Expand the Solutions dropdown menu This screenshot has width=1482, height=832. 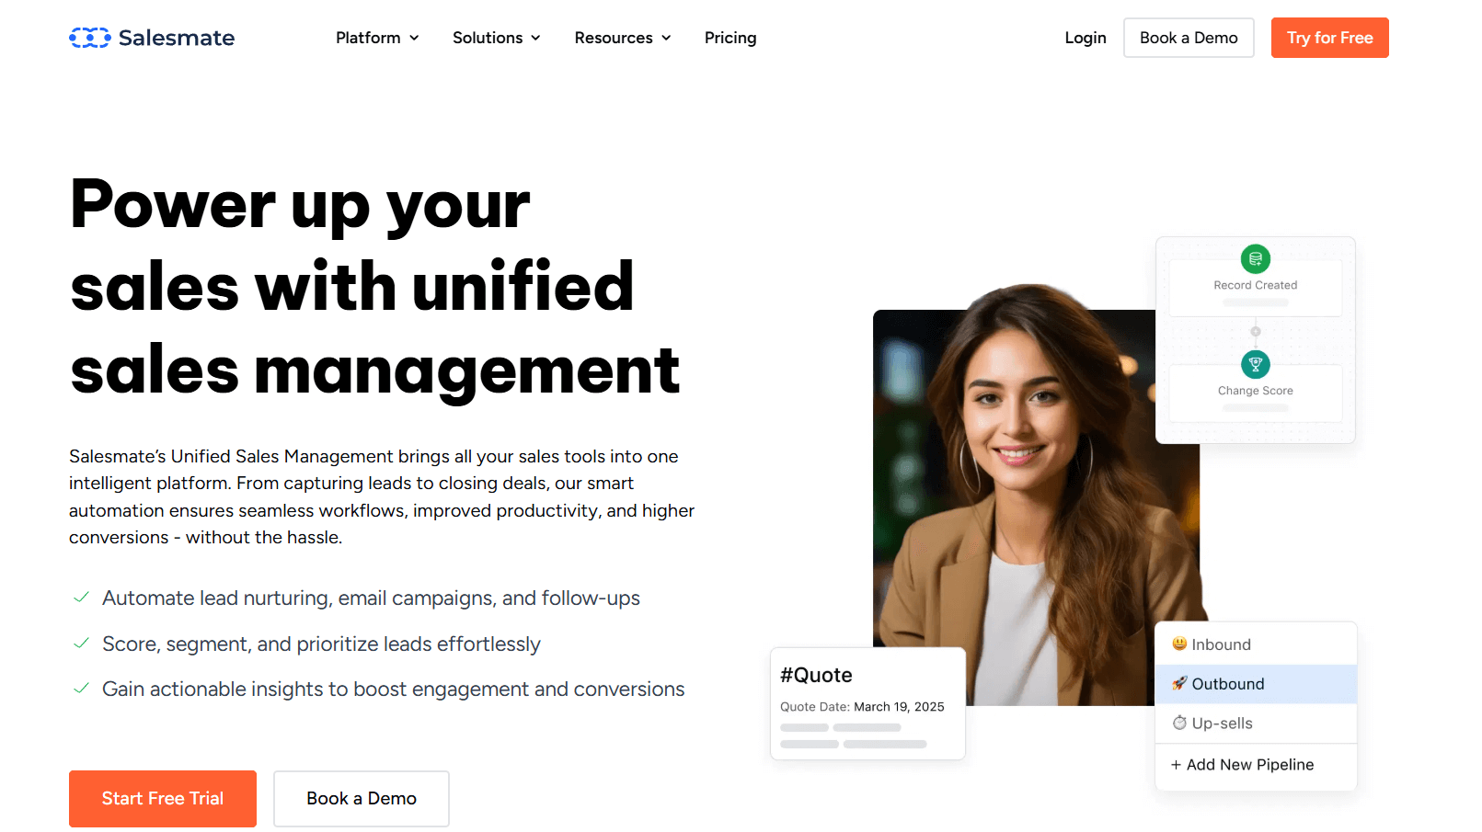(x=496, y=38)
